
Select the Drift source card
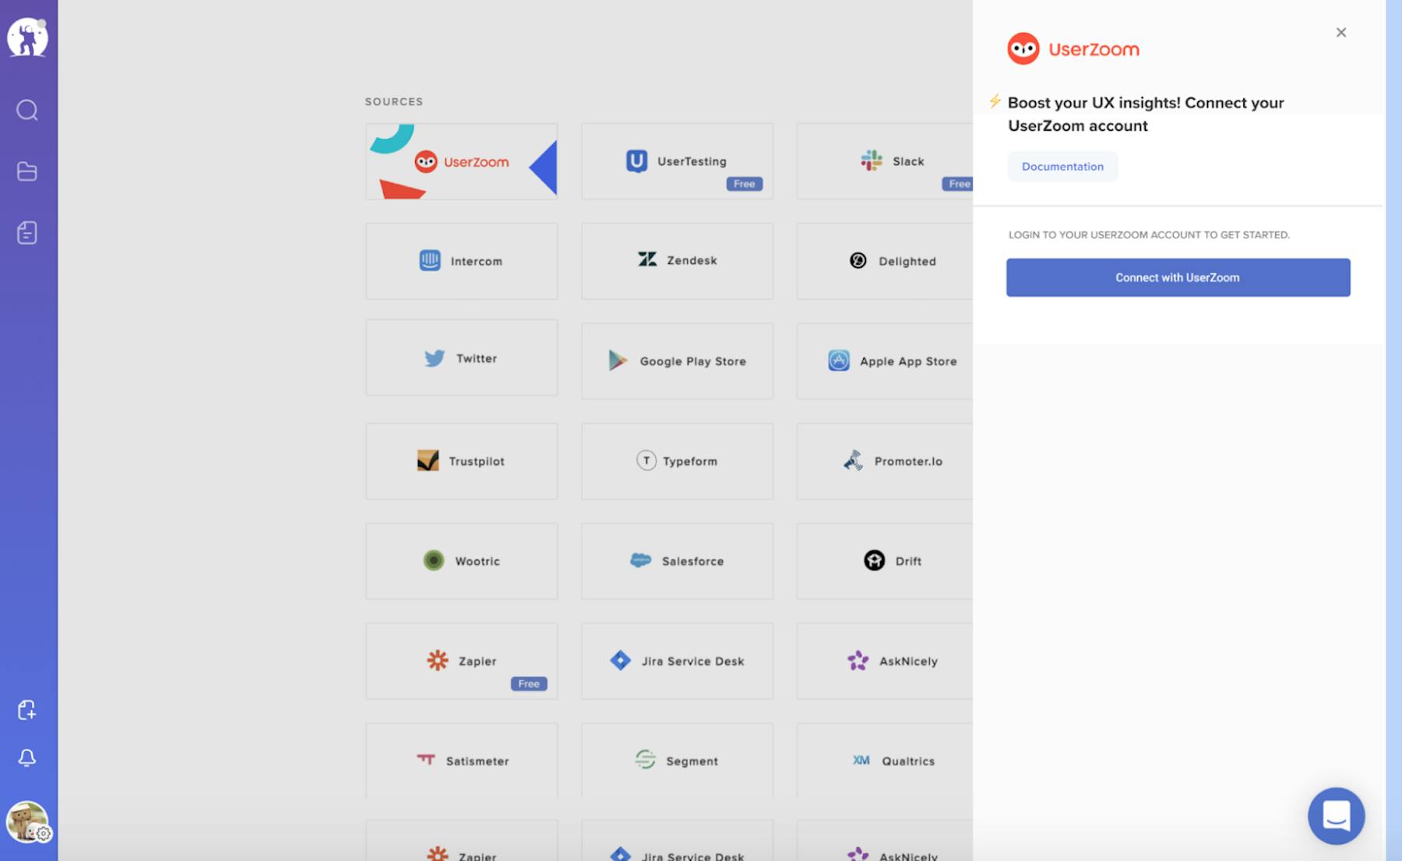click(x=885, y=561)
